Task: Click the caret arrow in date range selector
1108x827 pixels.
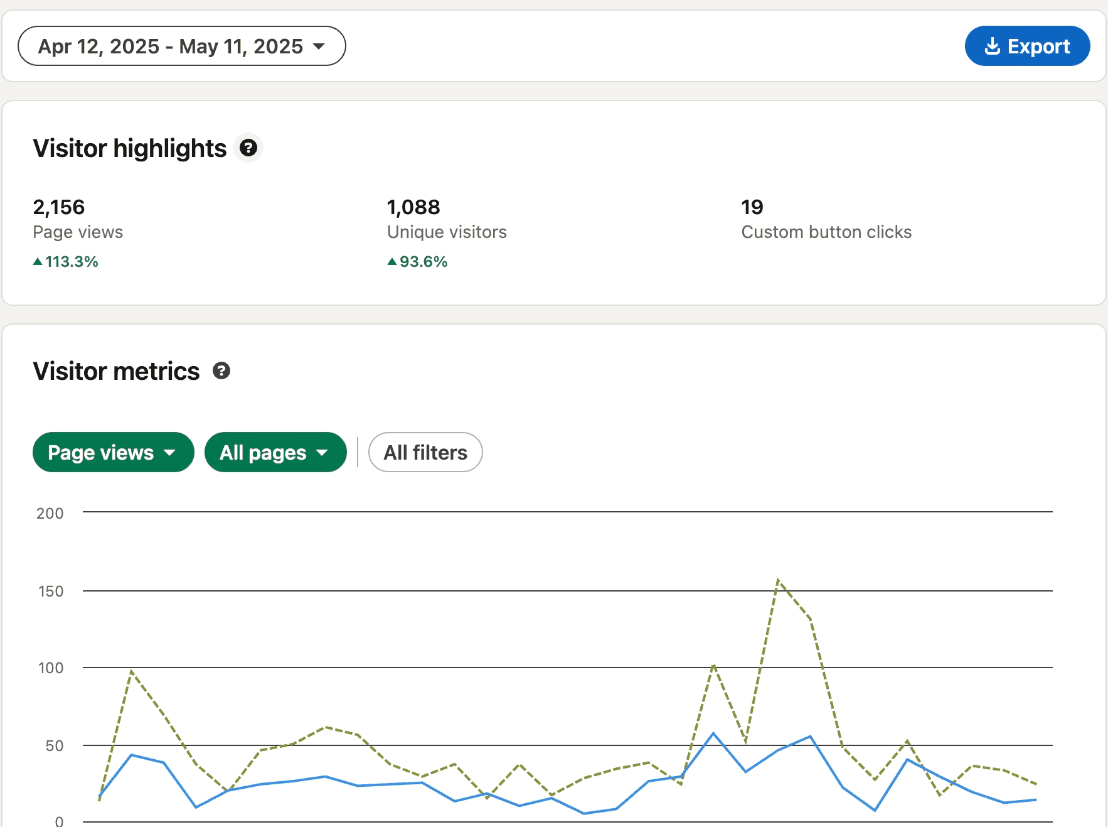Action: 319,46
